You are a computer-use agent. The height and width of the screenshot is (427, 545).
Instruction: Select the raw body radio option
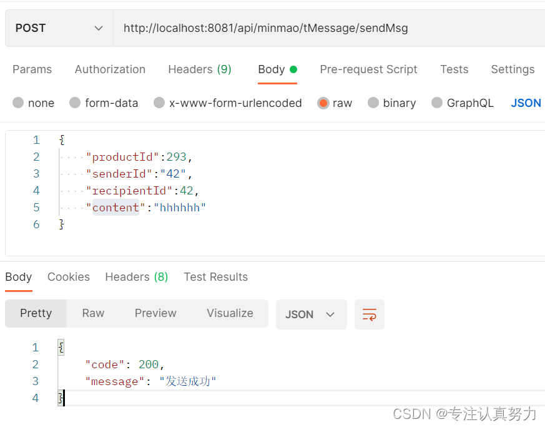tap(323, 103)
